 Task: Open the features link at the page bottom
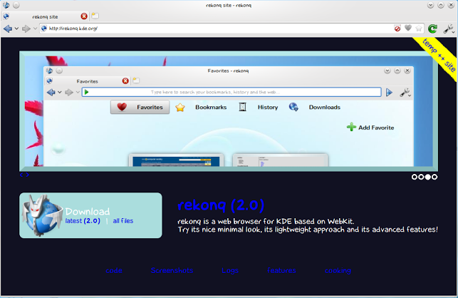(x=281, y=271)
